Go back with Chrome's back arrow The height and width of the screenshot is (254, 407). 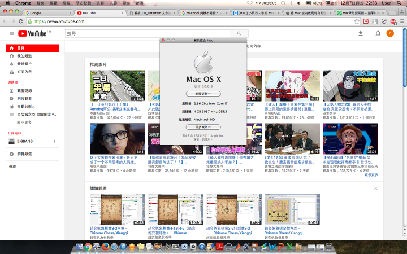coord(5,21)
